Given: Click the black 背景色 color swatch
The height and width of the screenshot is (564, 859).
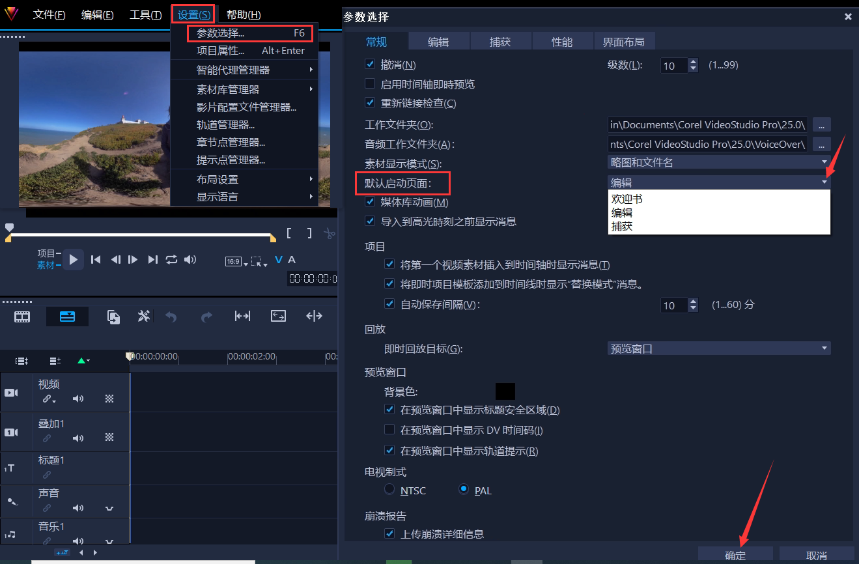Looking at the screenshot, I should tap(505, 391).
